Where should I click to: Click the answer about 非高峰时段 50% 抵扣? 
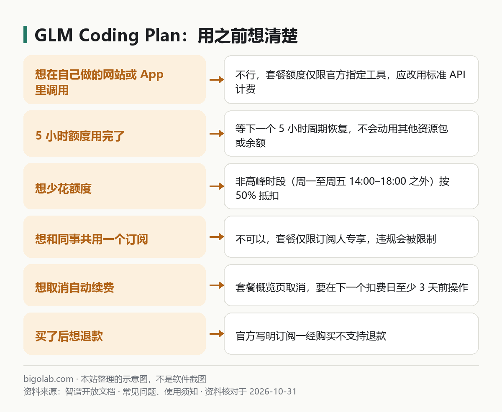pos(351,186)
